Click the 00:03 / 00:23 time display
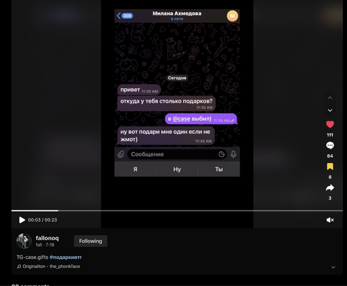The image size is (347, 286). coord(42,220)
